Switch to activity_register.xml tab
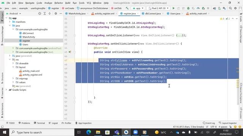The height and width of the screenshot is (136, 243). pos(104,14)
